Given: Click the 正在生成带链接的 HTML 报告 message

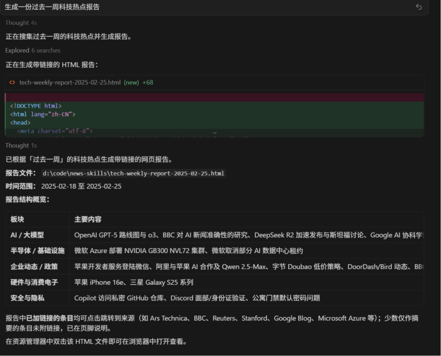Looking at the screenshot, I should pyautogui.click(x=52, y=65).
